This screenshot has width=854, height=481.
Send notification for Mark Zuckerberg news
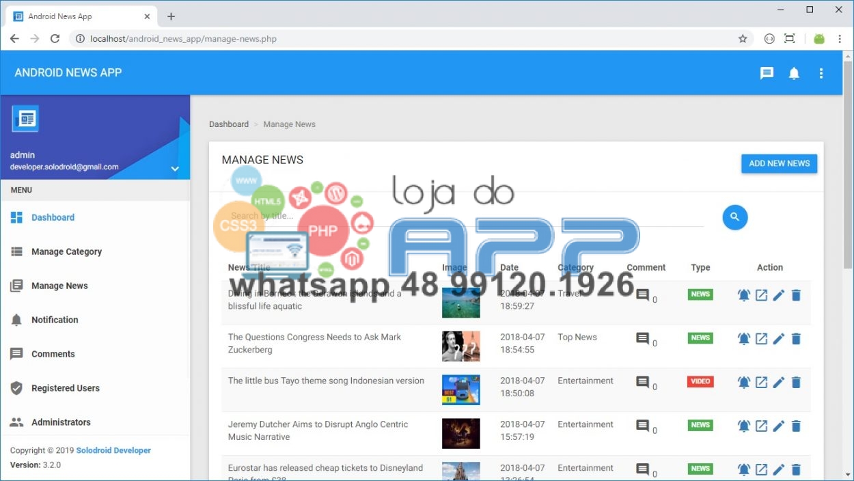[744, 339]
